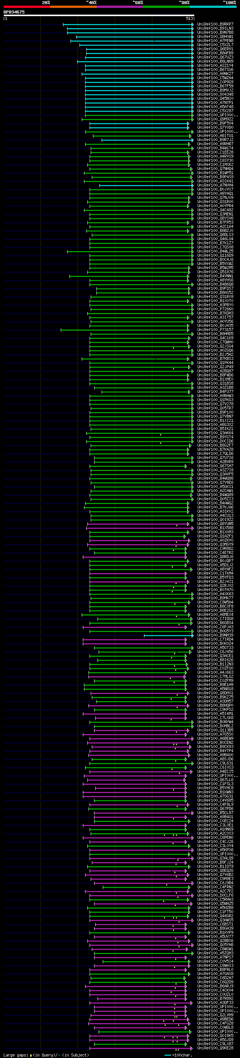
Task: Click the BP034675 query label
Action: (14, 12)
